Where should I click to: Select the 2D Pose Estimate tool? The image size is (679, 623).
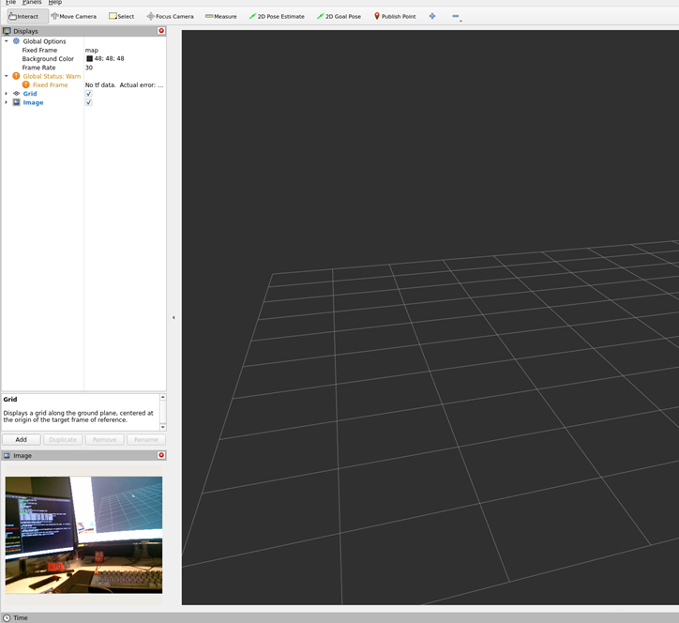pyautogui.click(x=277, y=16)
